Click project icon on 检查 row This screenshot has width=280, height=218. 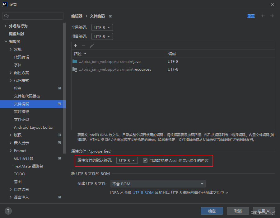[59, 88]
